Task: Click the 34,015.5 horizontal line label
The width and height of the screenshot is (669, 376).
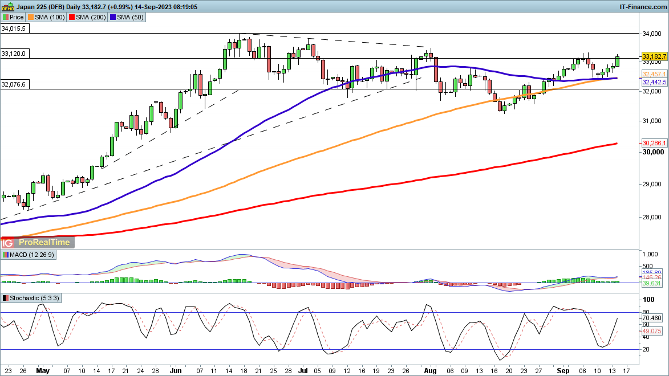Action: [14, 28]
